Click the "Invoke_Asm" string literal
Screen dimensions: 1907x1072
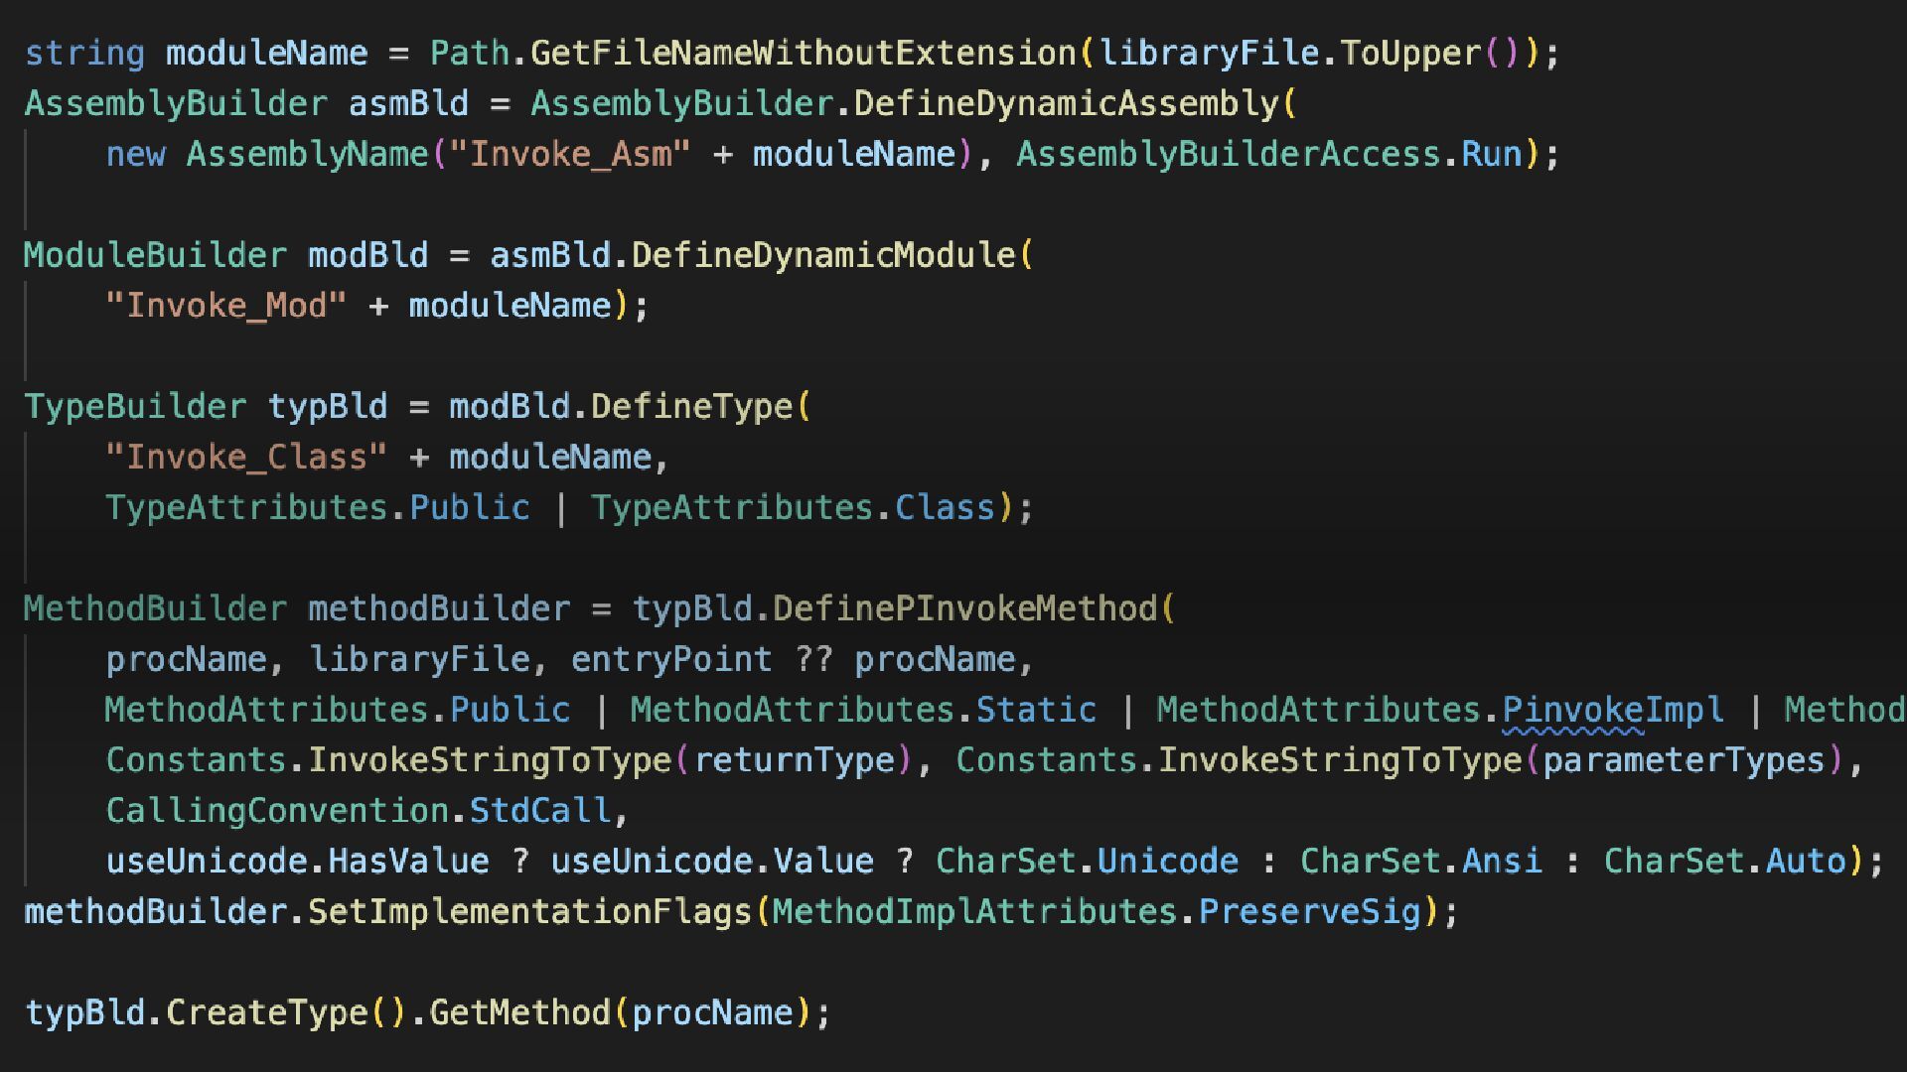(569, 154)
